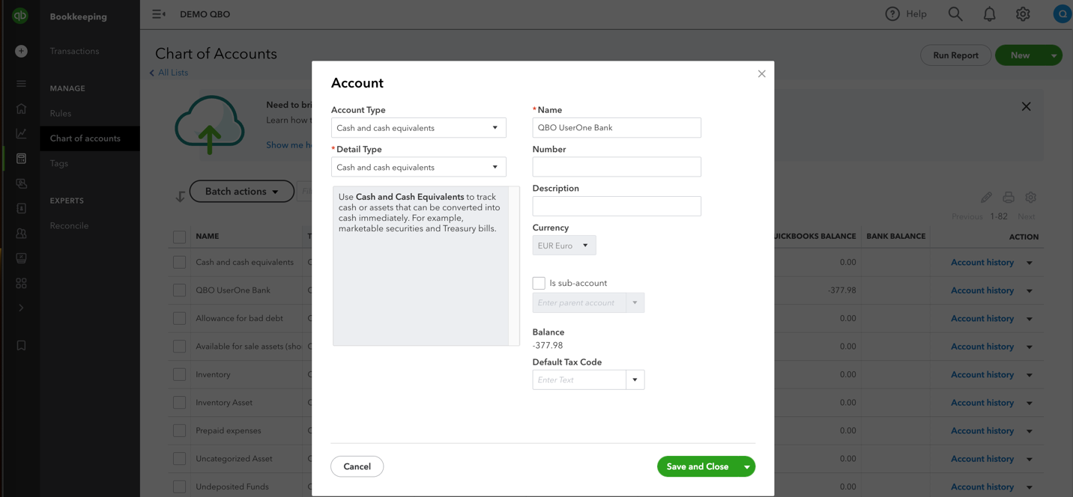
Task: Tick checkbox for Available for sale assets row
Action: (x=179, y=347)
